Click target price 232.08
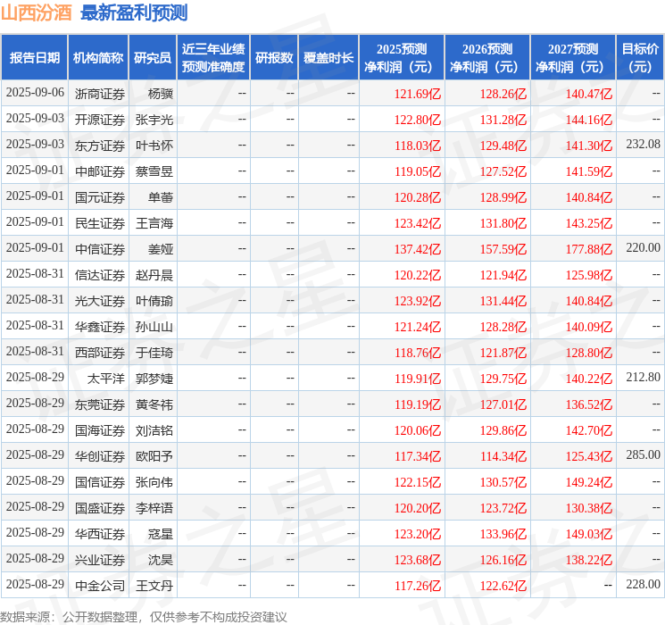665x625 pixels. 643,144
